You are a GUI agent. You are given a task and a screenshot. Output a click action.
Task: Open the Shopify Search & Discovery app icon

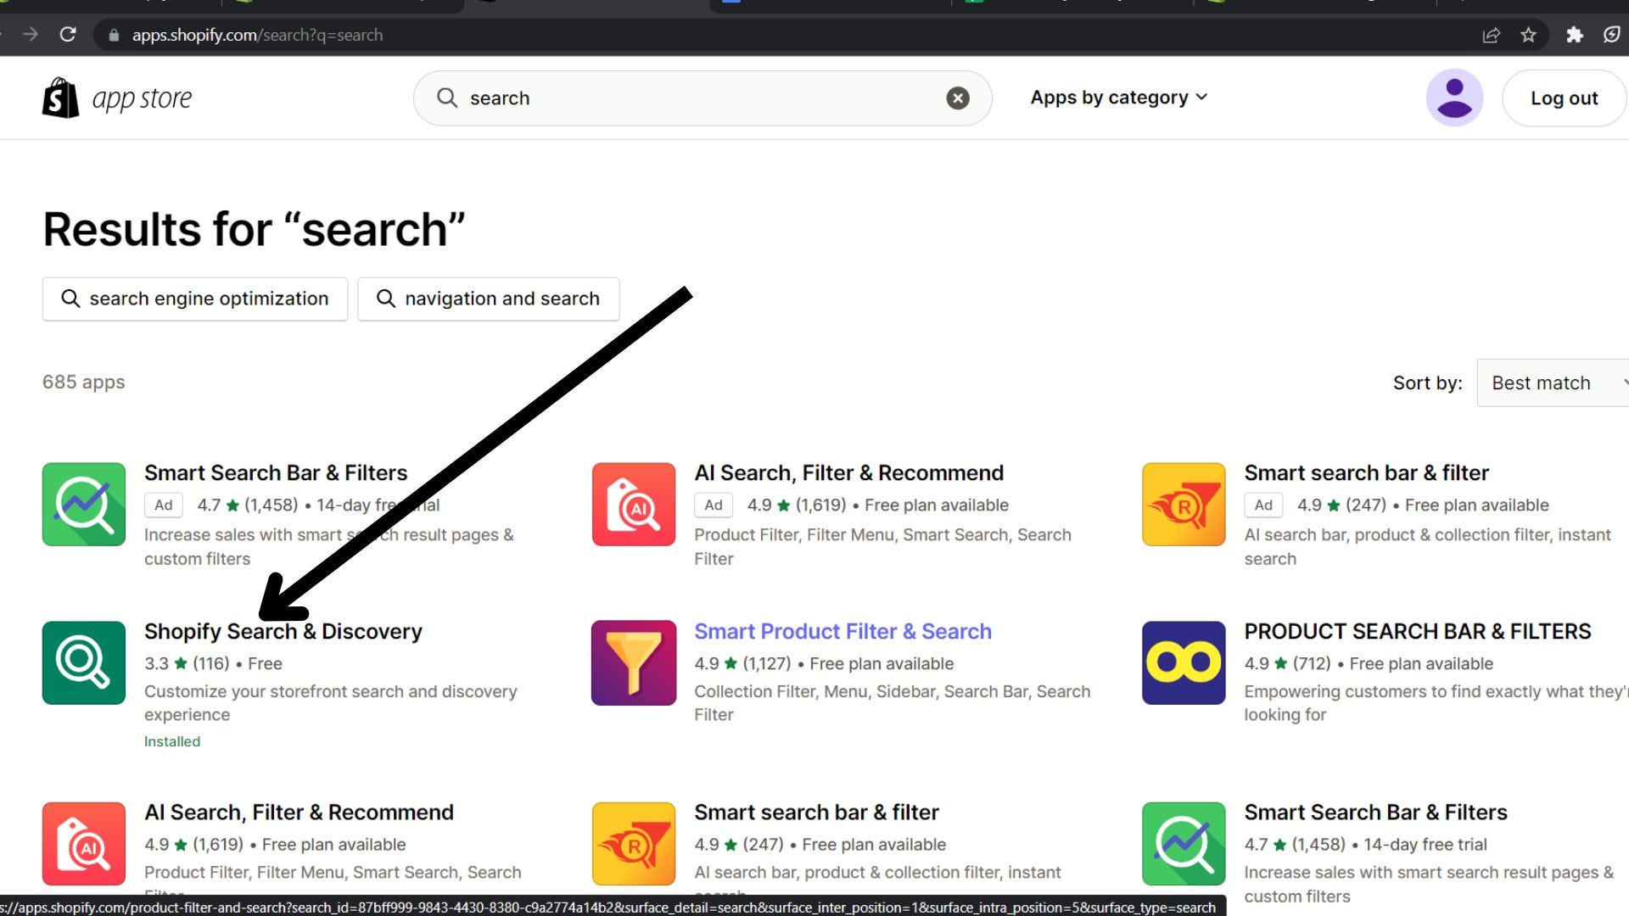coord(84,662)
